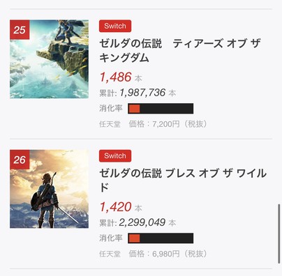Open the Breath of the Wild cover thumbnail
This screenshot has width=282, height=276.
tap(49, 189)
